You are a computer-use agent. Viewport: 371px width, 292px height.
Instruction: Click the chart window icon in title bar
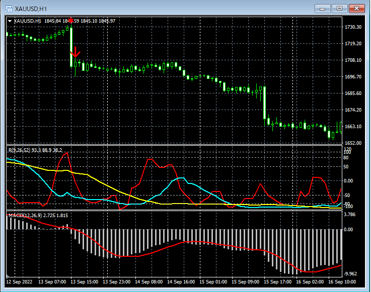point(9,8)
